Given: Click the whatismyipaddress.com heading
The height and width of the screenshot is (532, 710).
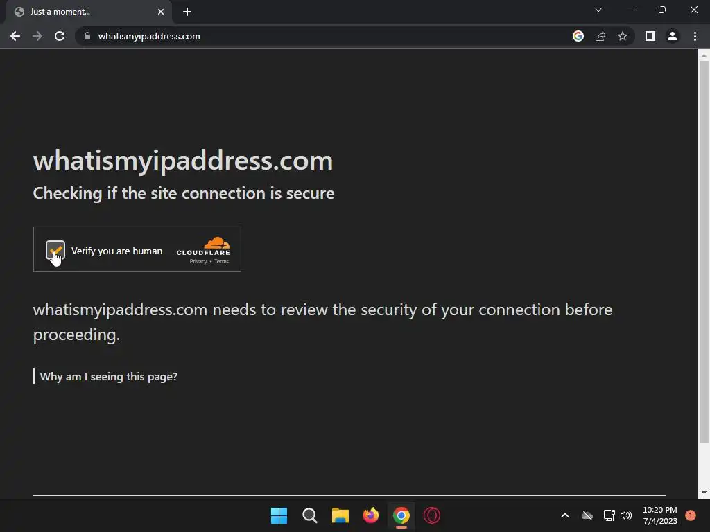Looking at the screenshot, I should point(183,161).
